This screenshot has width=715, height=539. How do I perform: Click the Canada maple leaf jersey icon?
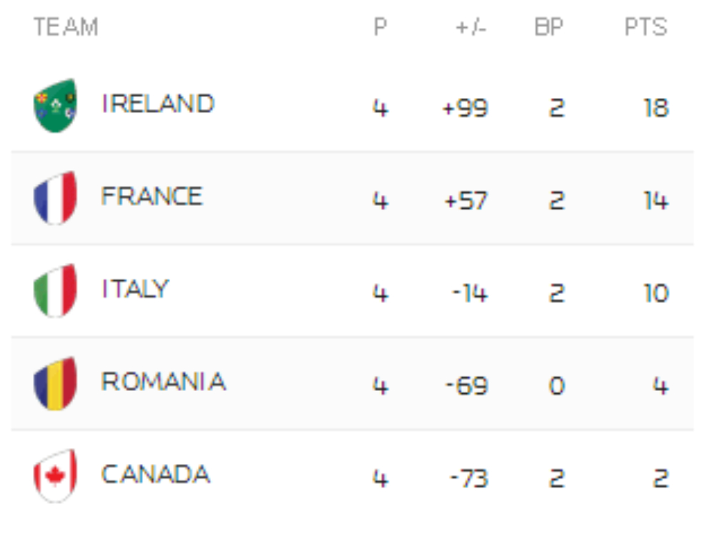(55, 475)
